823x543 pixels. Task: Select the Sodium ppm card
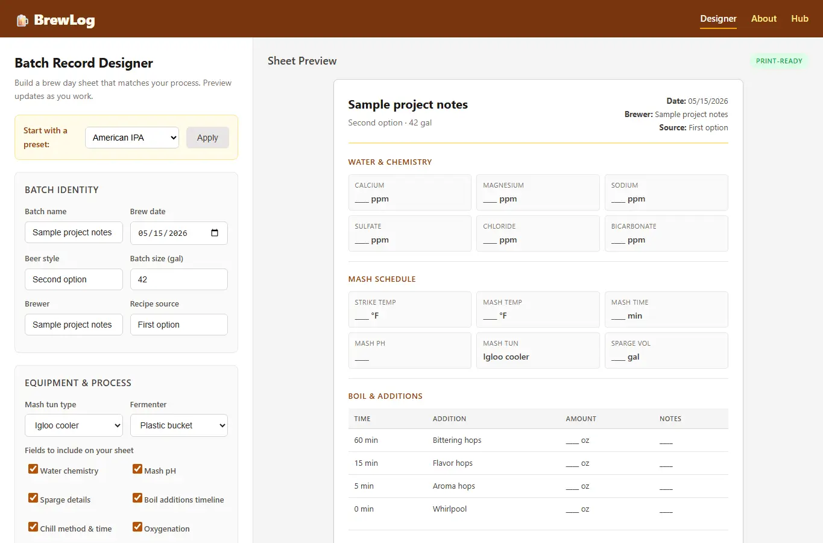click(x=666, y=192)
